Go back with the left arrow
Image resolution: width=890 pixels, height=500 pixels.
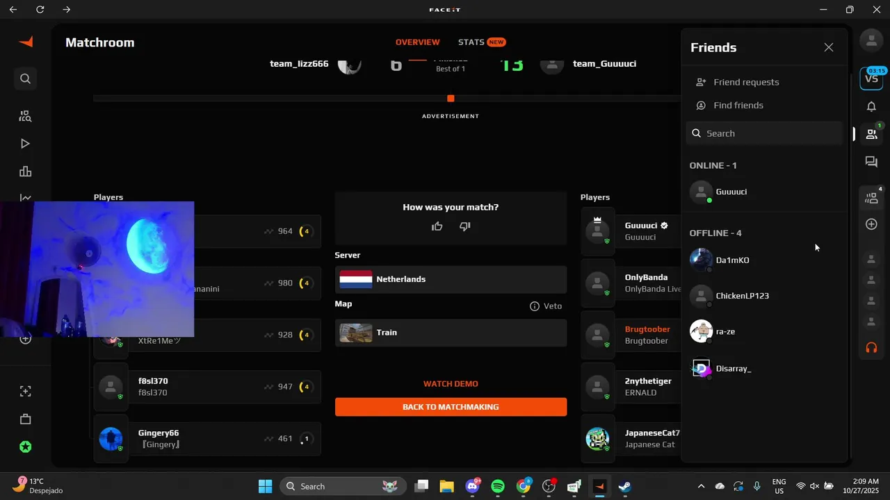[x=13, y=10]
